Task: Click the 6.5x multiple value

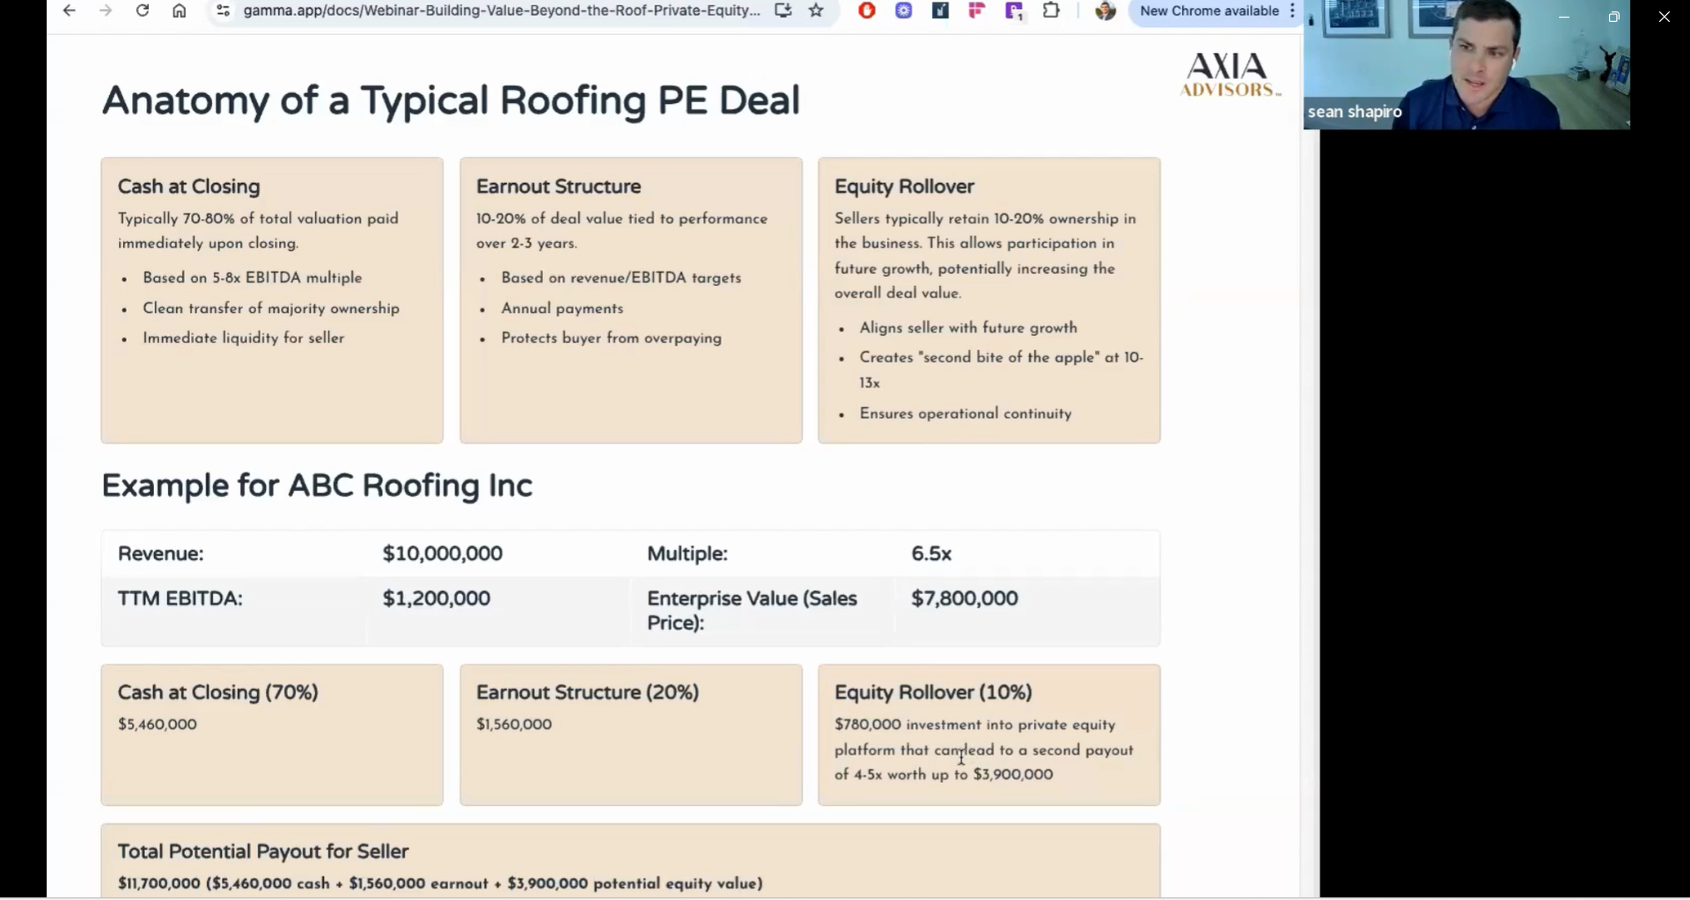Action: tap(931, 553)
